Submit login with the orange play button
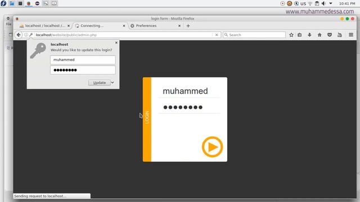360x202 pixels. click(213, 147)
